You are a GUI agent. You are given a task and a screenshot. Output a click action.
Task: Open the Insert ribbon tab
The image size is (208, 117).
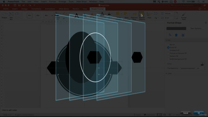pos(15,9)
